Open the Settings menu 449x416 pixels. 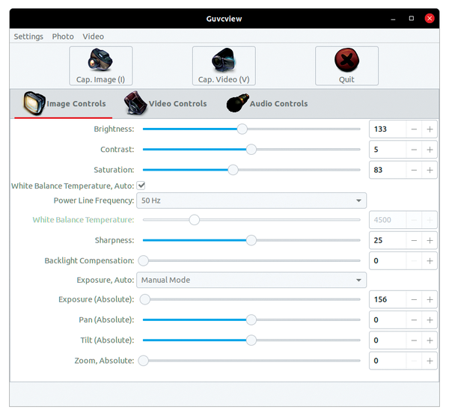(x=28, y=37)
